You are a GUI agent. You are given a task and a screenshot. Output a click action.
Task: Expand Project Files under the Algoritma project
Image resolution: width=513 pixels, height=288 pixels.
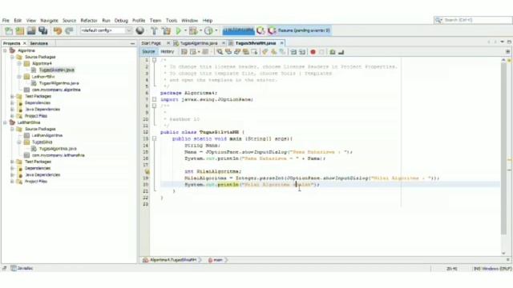click(12, 116)
